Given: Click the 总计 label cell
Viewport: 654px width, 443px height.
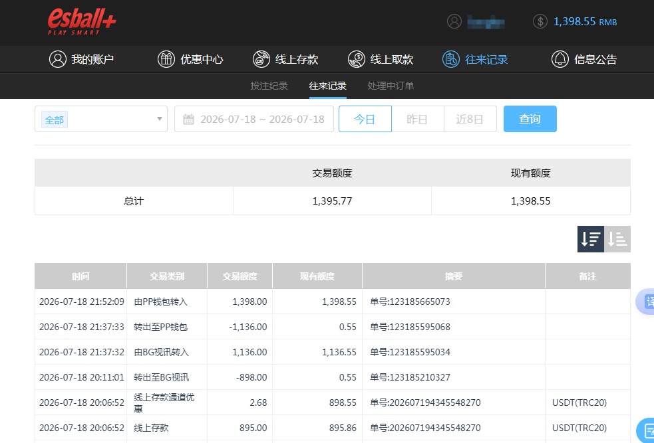Looking at the screenshot, I should (134, 201).
